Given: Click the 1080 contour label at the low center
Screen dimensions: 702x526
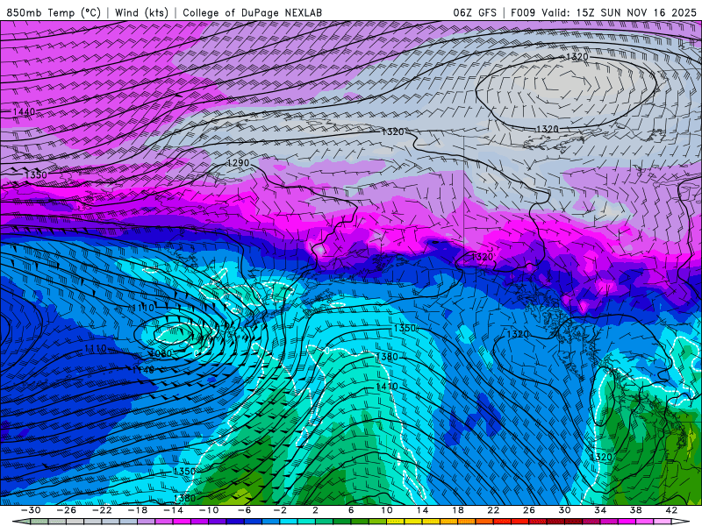Looking at the screenshot, I should coord(161,354).
